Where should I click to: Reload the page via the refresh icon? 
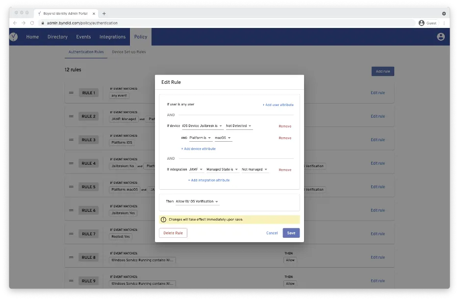[x=31, y=23]
